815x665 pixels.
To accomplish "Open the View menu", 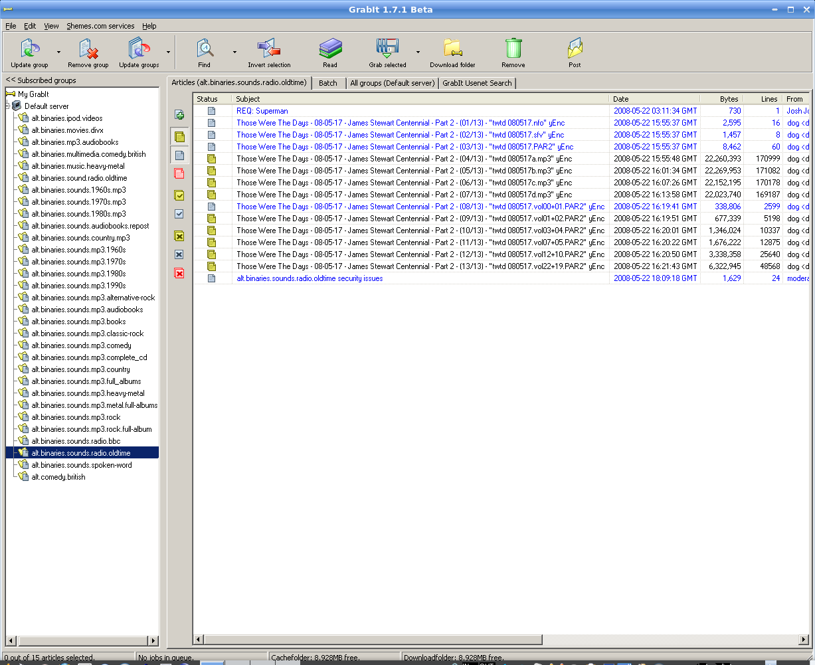I will (51, 26).
